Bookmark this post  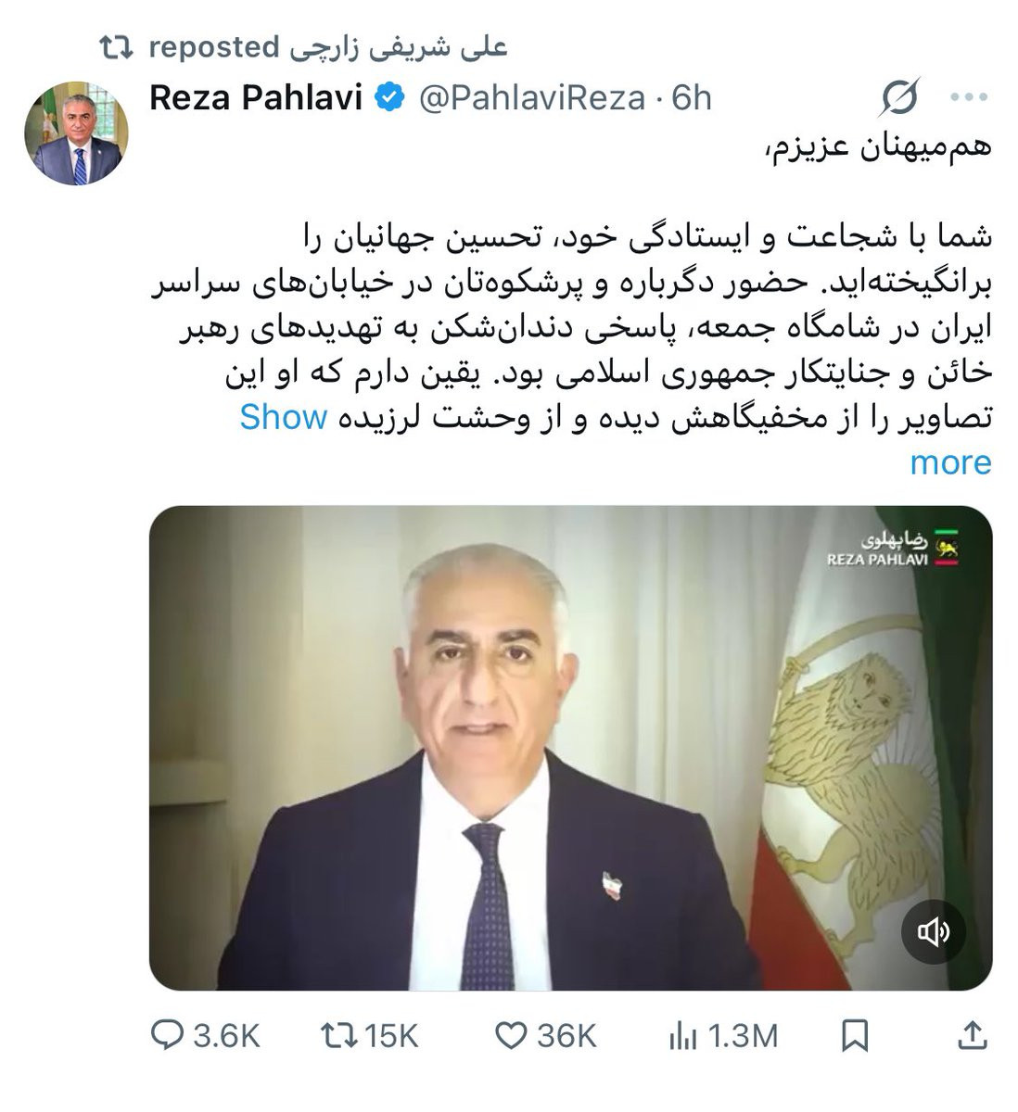855,1035
